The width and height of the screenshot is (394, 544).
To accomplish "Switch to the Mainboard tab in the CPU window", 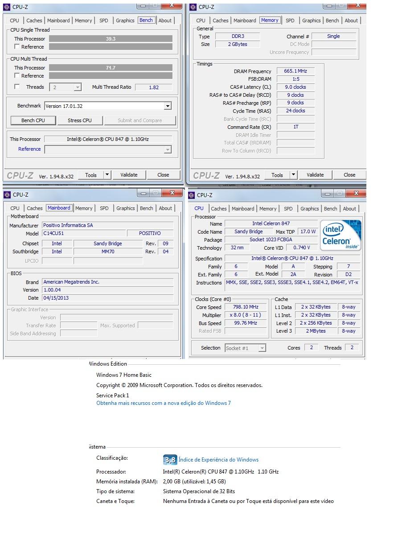I will tap(243, 209).
